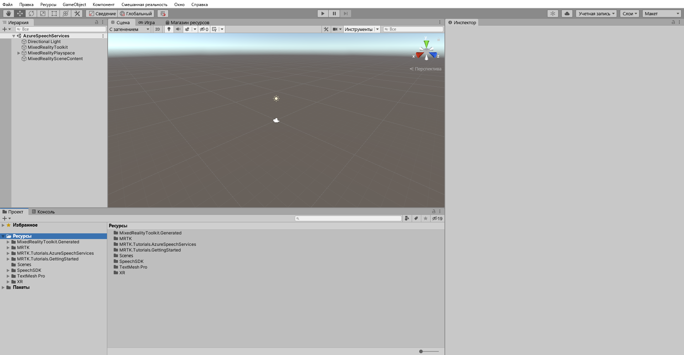Lock the Hierarchy panel
The height and width of the screenshot is (355, 684).
coord(97,22)
